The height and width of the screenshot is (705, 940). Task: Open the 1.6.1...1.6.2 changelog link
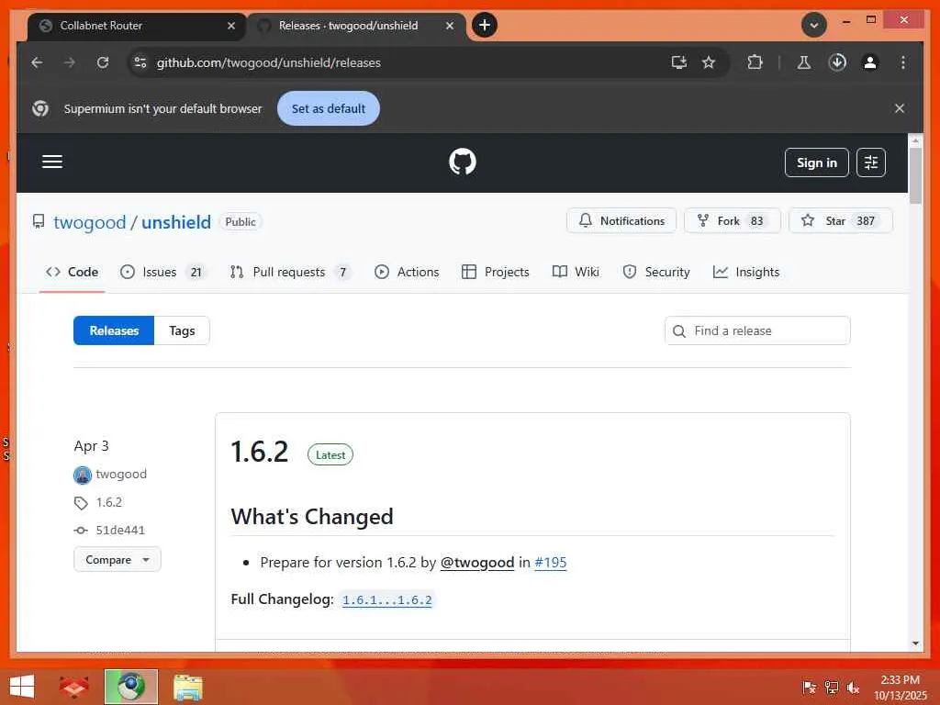tap(386, 600)
